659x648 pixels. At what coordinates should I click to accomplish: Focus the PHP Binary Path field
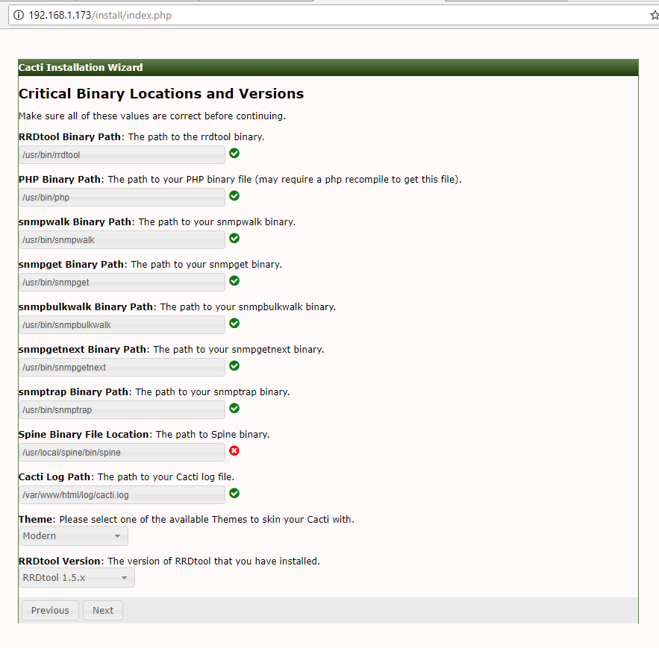122,197
